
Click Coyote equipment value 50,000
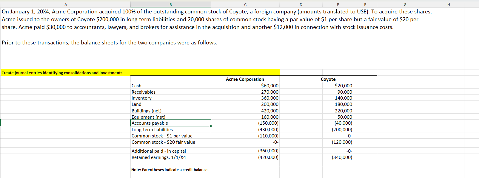pyautogui.click(x=338, y=117)
